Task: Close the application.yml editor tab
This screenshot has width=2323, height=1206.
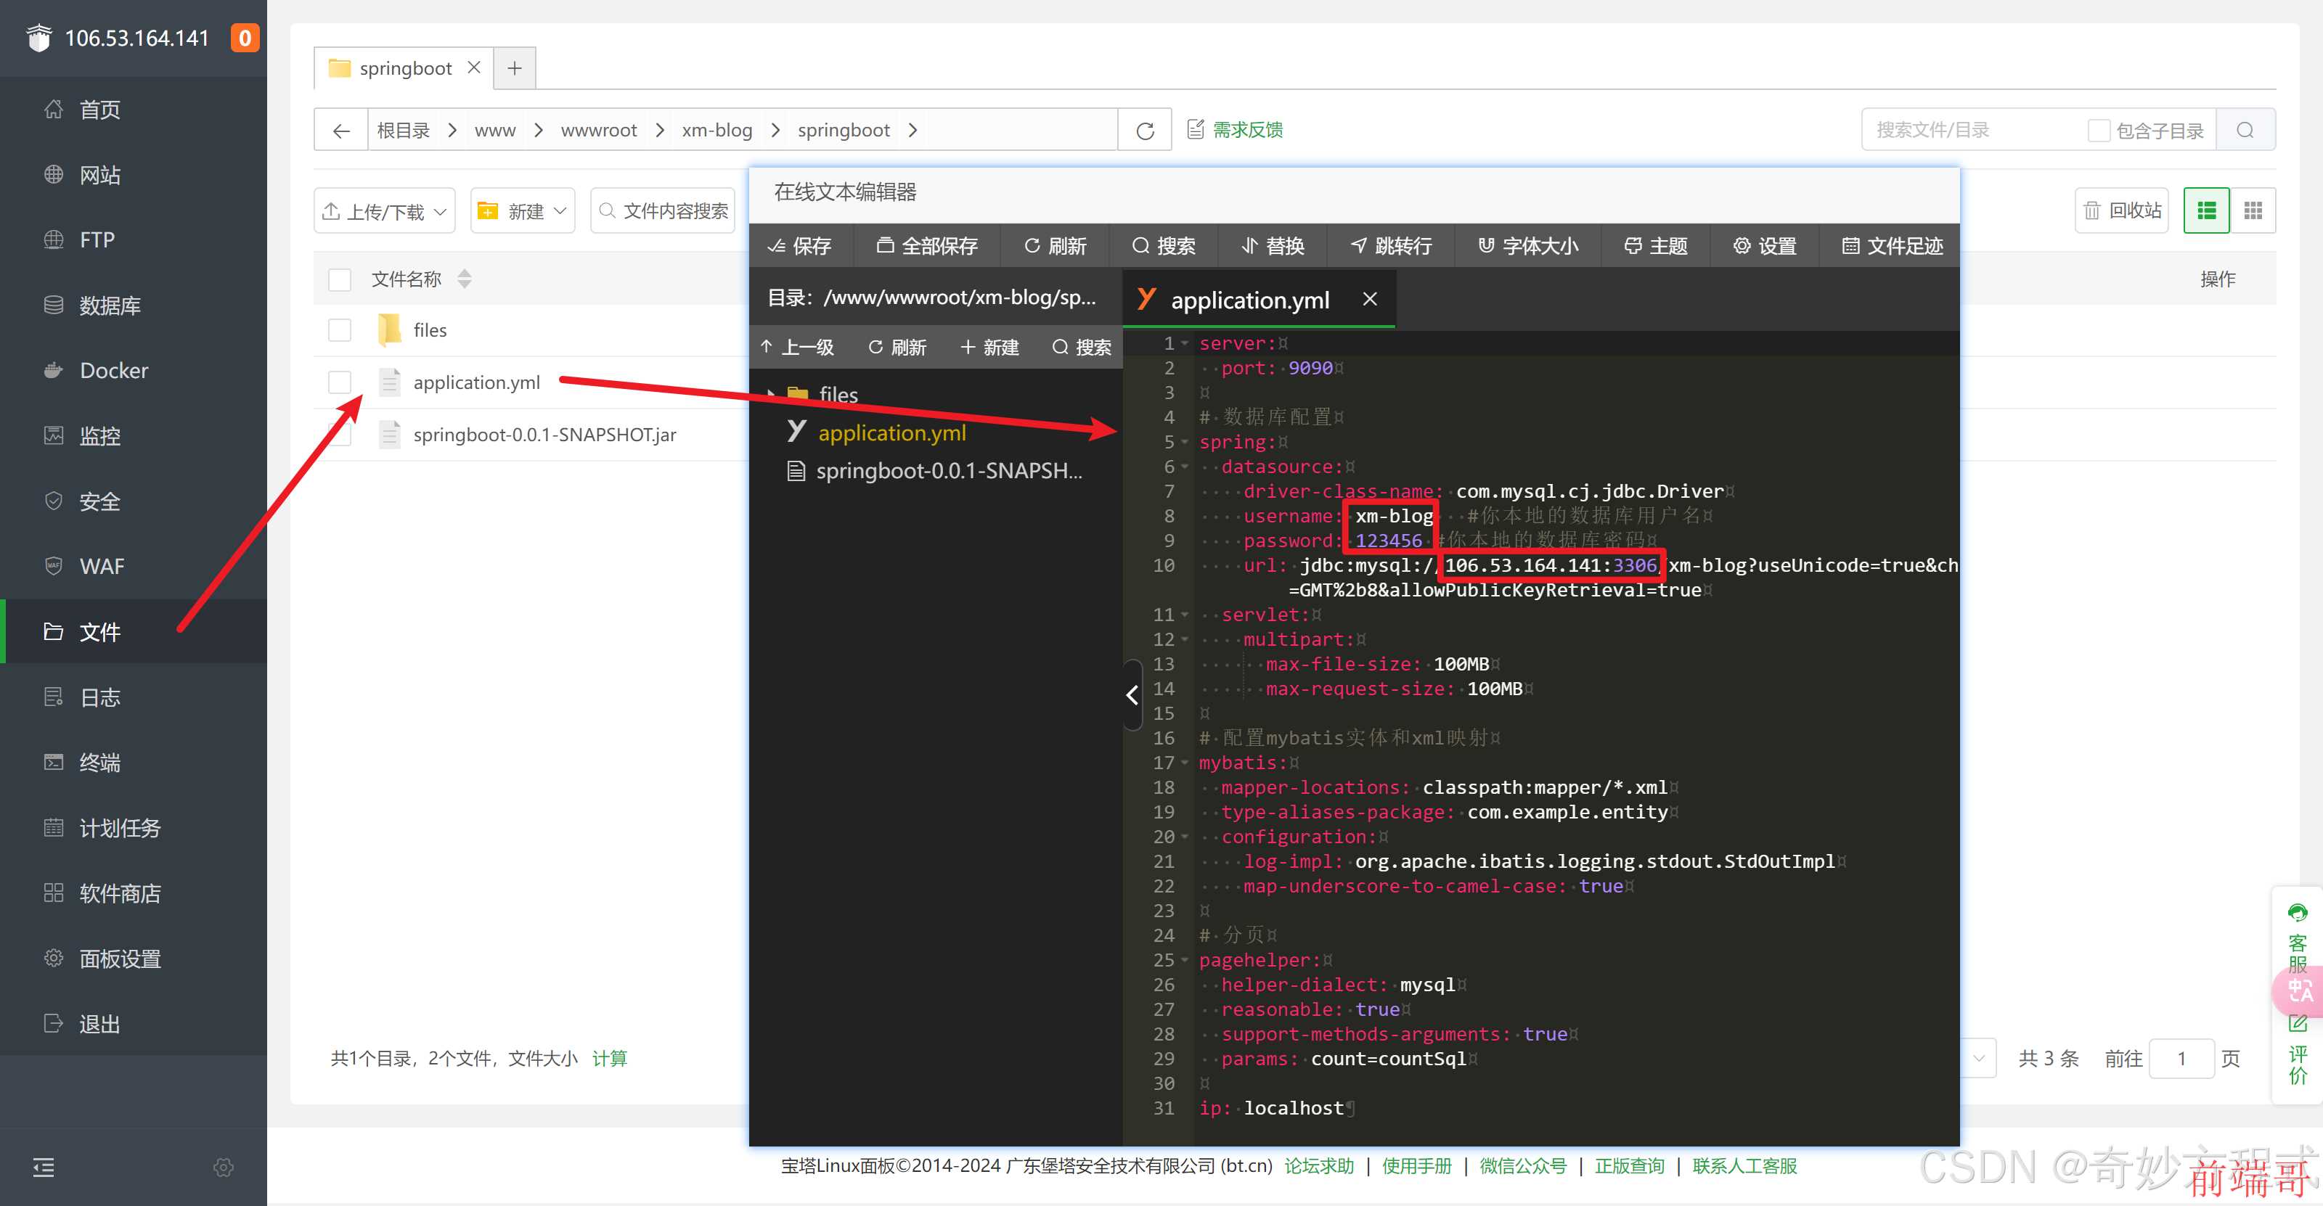Action: pyautogui.click(x=1369, y=299)
